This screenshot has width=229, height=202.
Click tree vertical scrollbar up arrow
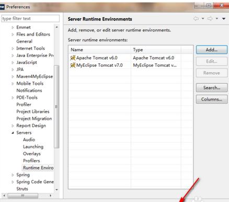pos(56,27)
